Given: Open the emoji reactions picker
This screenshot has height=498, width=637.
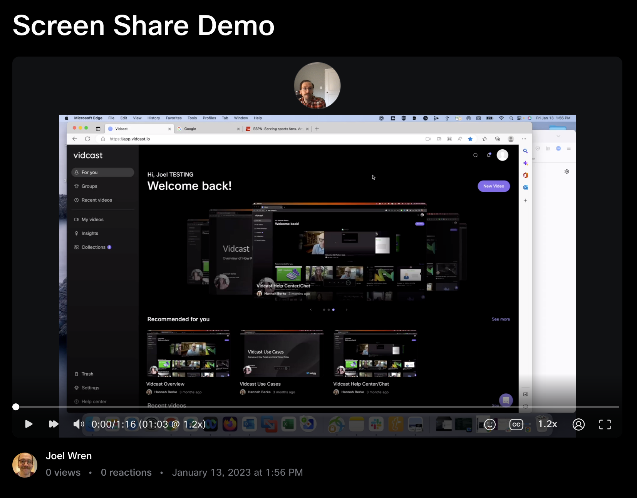Looking at the screenshot, I should [x=489, y=424].
